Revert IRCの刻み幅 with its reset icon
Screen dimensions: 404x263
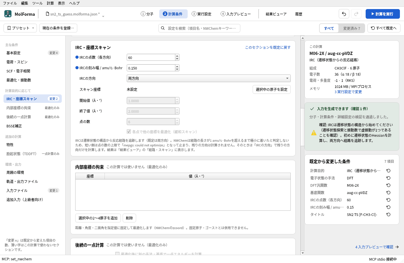tap(388, 207)
